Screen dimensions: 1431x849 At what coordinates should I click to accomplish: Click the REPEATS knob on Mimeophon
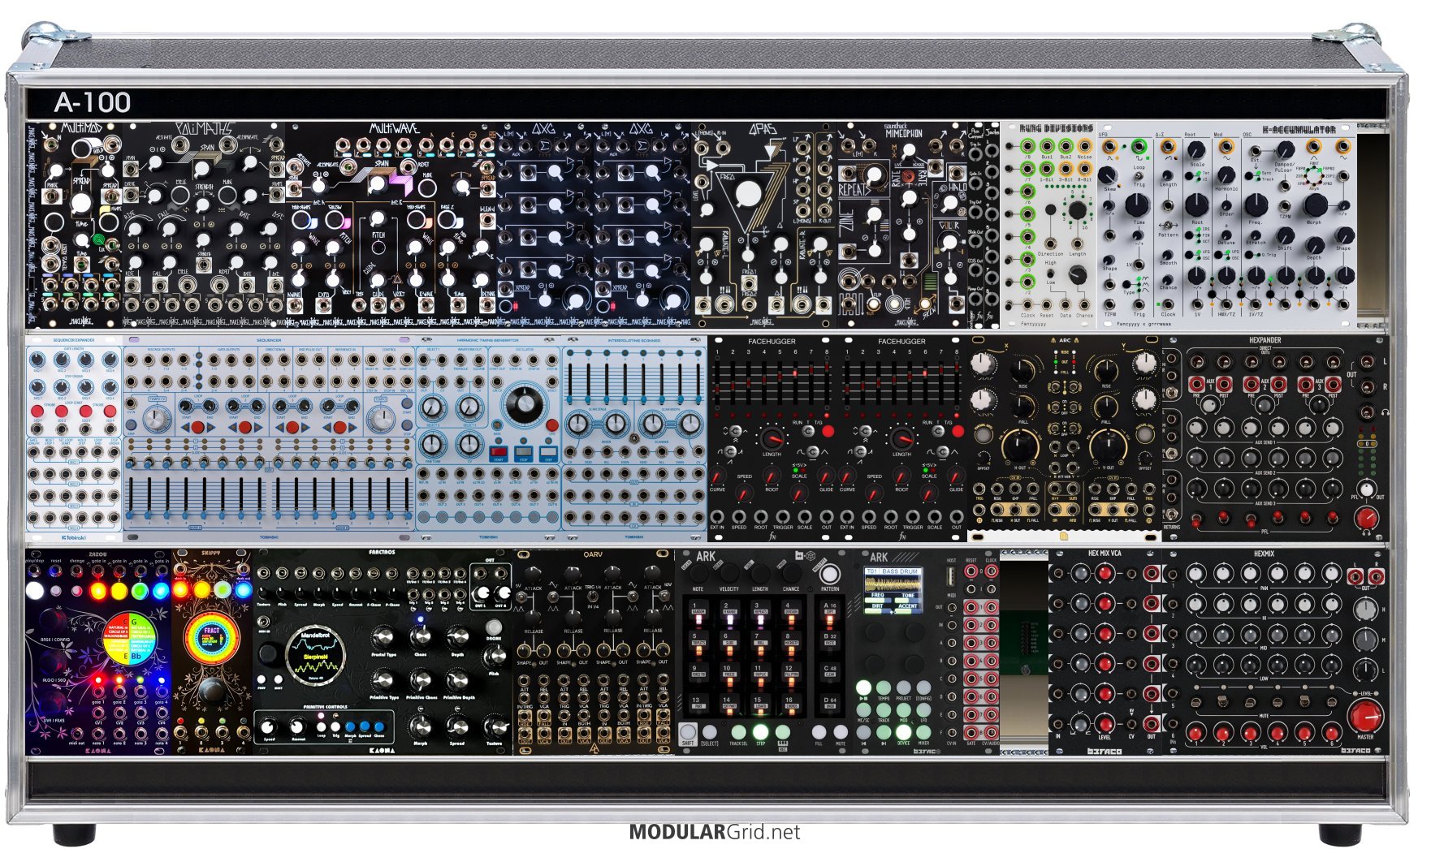pos(874,174)
